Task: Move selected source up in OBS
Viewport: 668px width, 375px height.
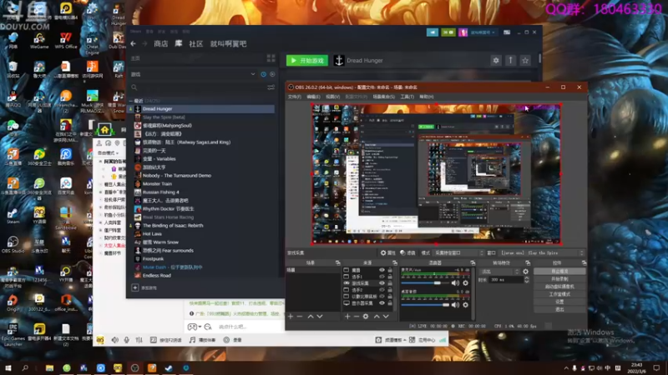Action: click(x=377, y=317)
